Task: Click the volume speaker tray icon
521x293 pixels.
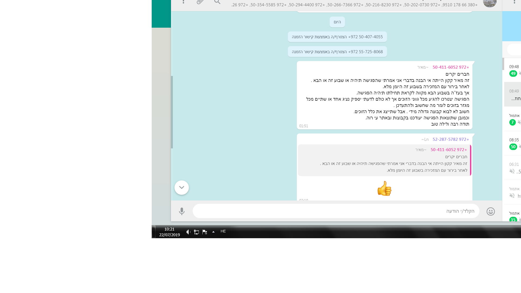Action: (x=188, y=232)
